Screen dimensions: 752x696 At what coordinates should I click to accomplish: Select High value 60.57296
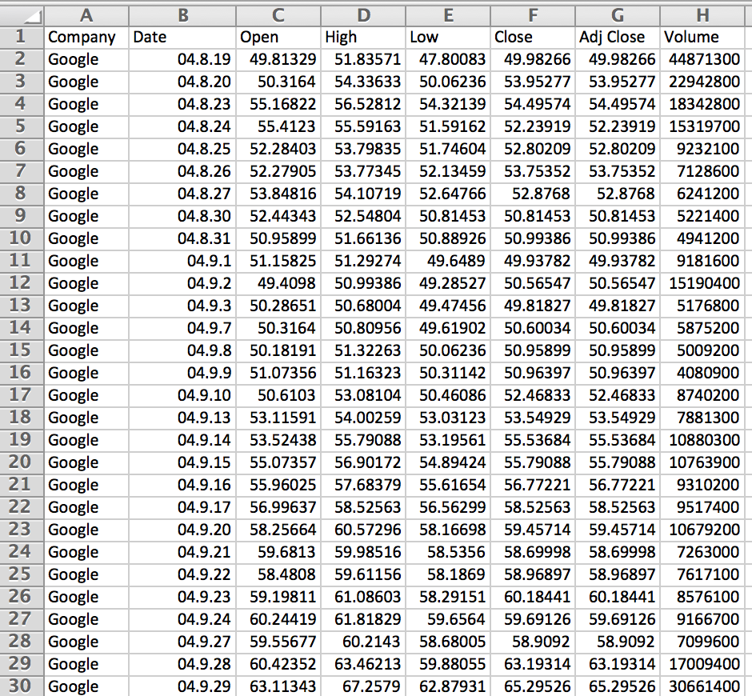(363, 530)
